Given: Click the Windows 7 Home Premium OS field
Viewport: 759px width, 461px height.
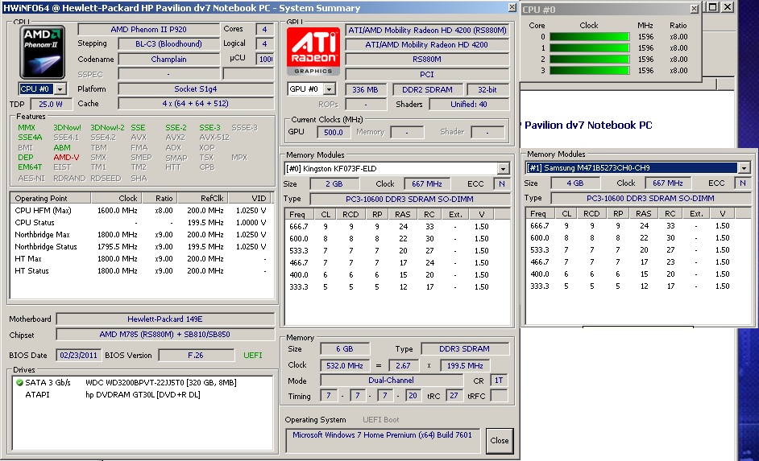Looking at the screenshot, I should [x=383, y=440].
